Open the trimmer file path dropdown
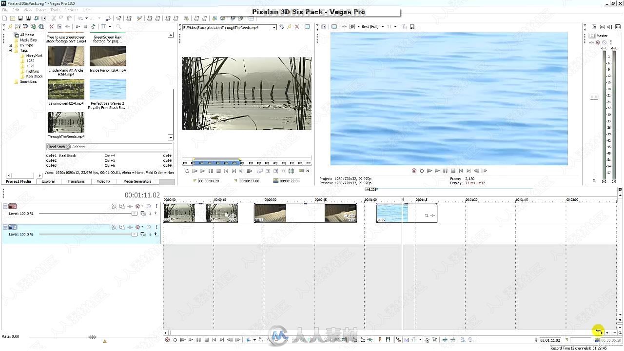 tap(274, 27)
